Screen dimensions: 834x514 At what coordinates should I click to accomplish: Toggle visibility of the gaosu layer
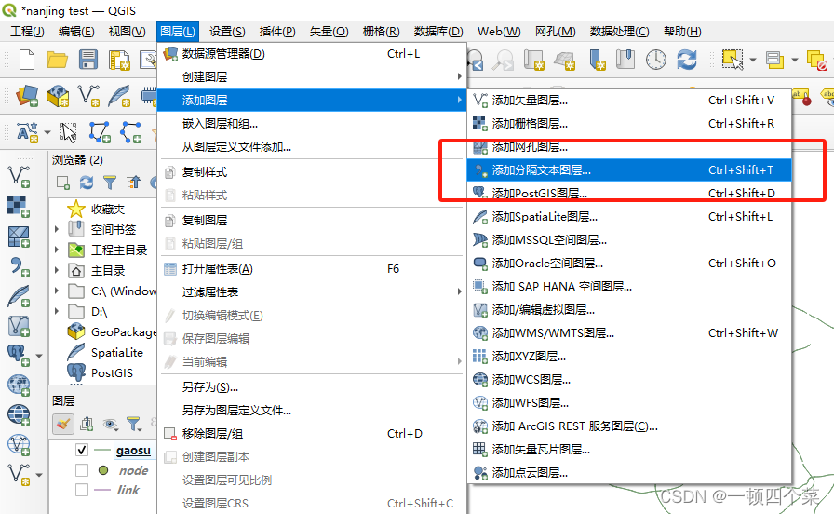[81, 450]
